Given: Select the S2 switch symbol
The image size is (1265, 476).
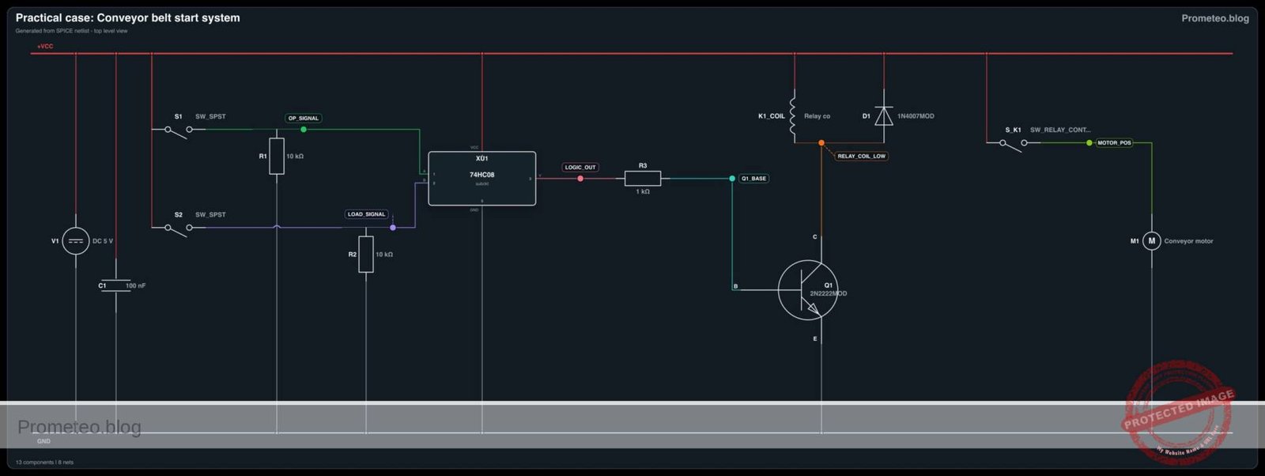Looking at the screenshot, I should tap(179, 229).
